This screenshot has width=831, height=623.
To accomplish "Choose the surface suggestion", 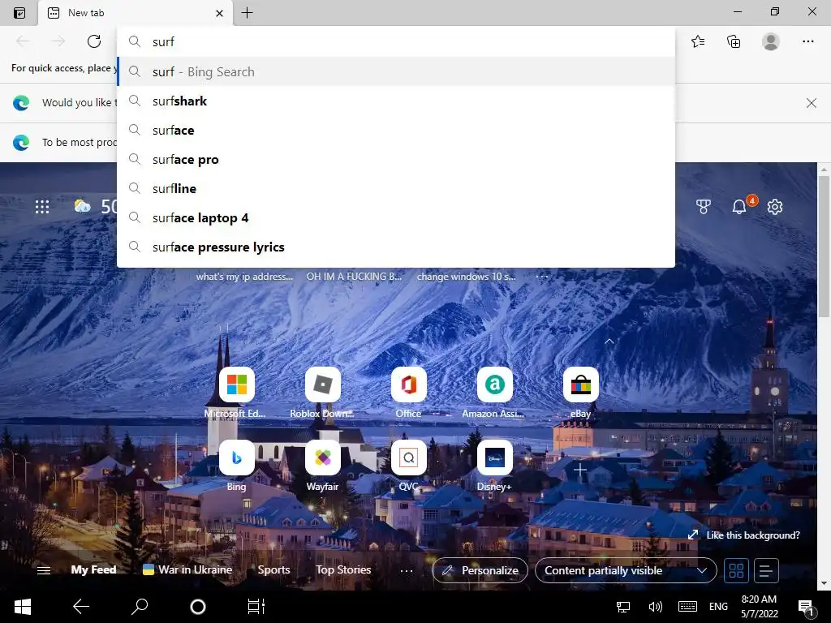I will point(396,130).
